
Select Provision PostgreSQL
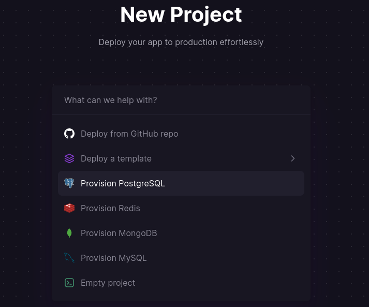pyautogui.click(x=123, y=183)
